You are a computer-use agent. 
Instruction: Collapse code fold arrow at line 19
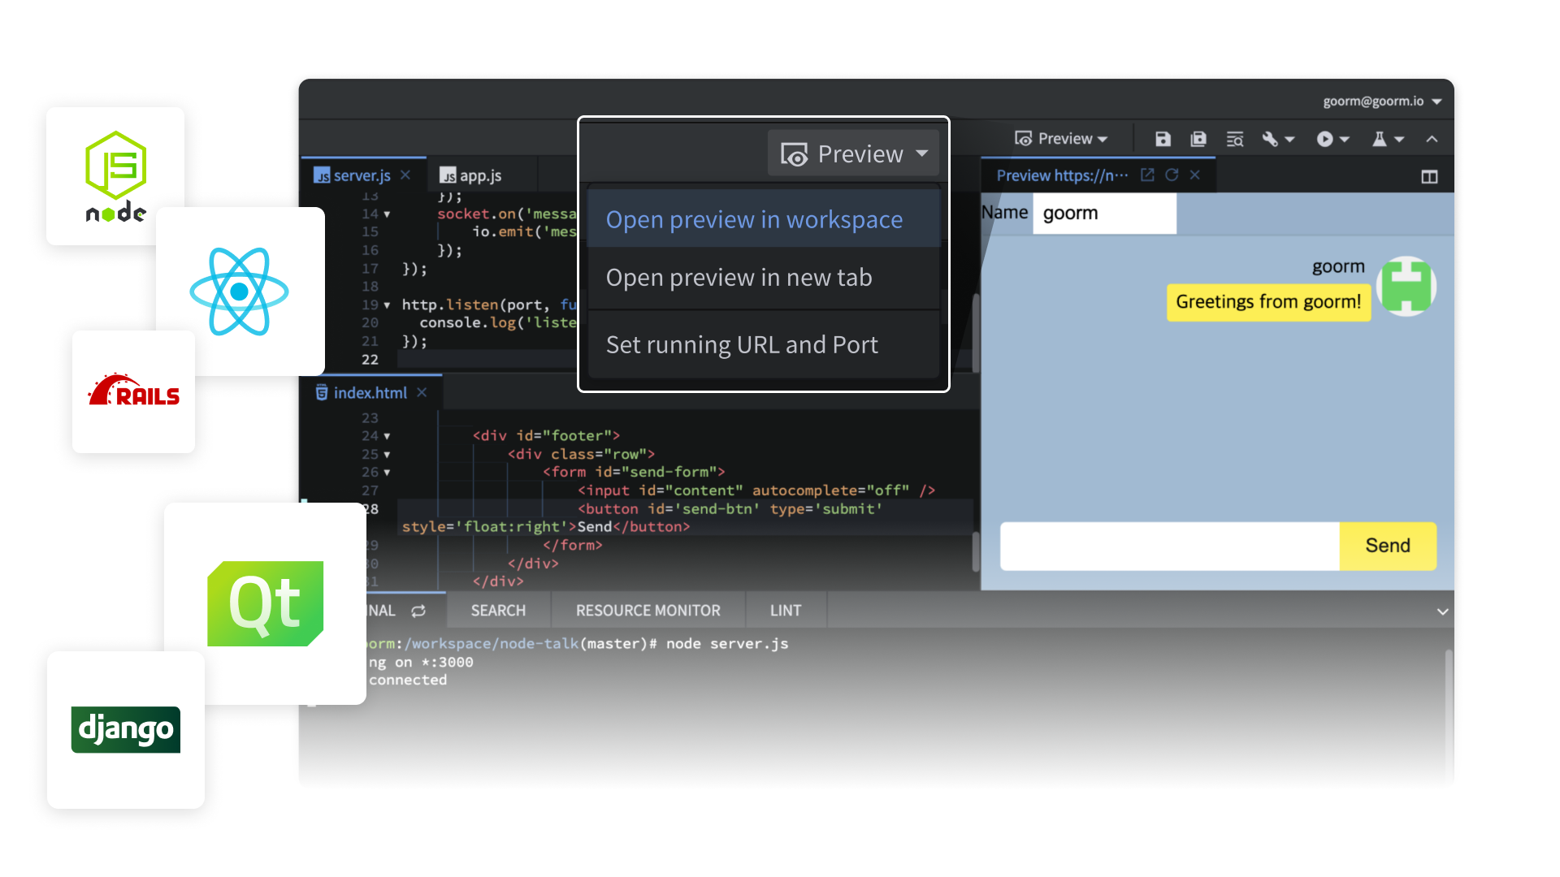click(x=387, y=305)
